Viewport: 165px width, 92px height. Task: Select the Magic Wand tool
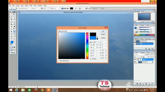[x=14, y=17]
